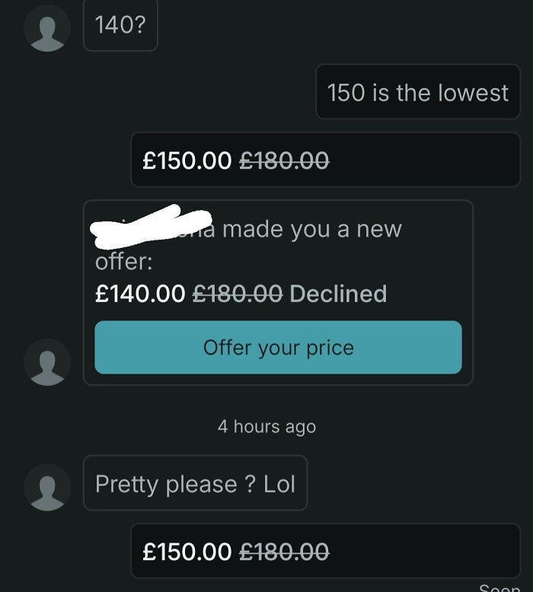Open profile avatar next to the declined offer
533x592 pixels.
pyautogui.click(x=47, y=361)
